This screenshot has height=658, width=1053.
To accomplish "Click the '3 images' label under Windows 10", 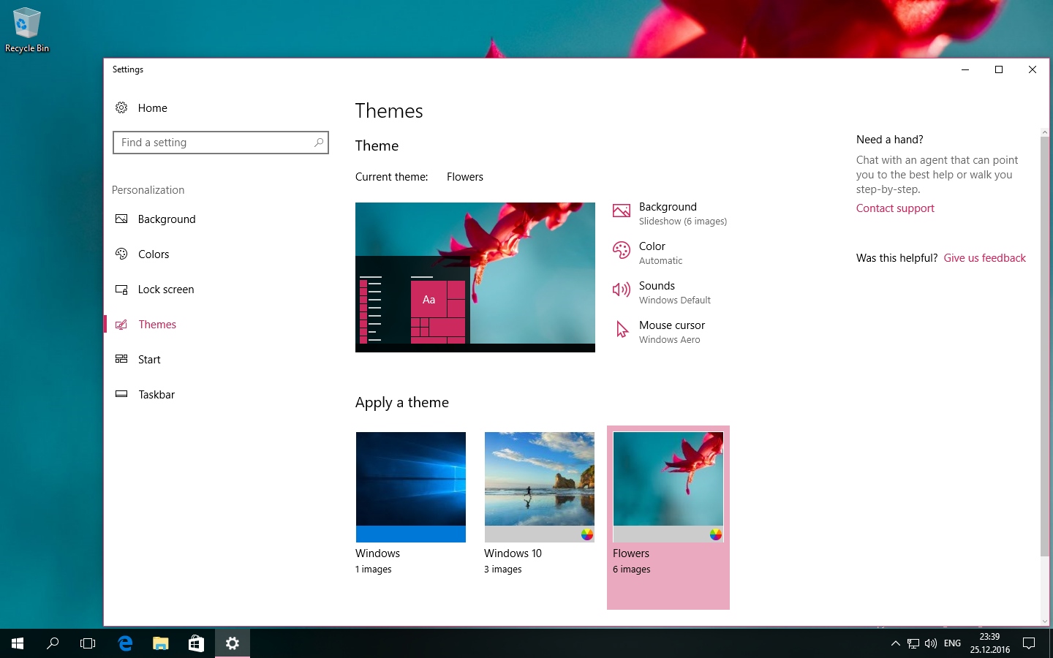I will tap(503, 570).
